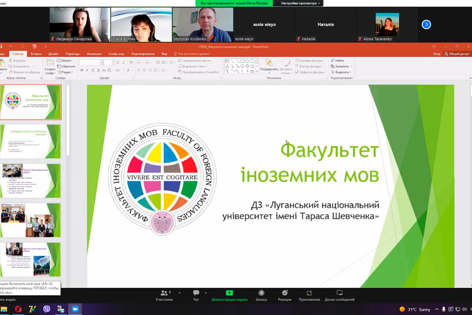The width and height of the screenshot is (472, 315).
Task: Collapse the ribbon arrow at right
Action: coord(470,78)
